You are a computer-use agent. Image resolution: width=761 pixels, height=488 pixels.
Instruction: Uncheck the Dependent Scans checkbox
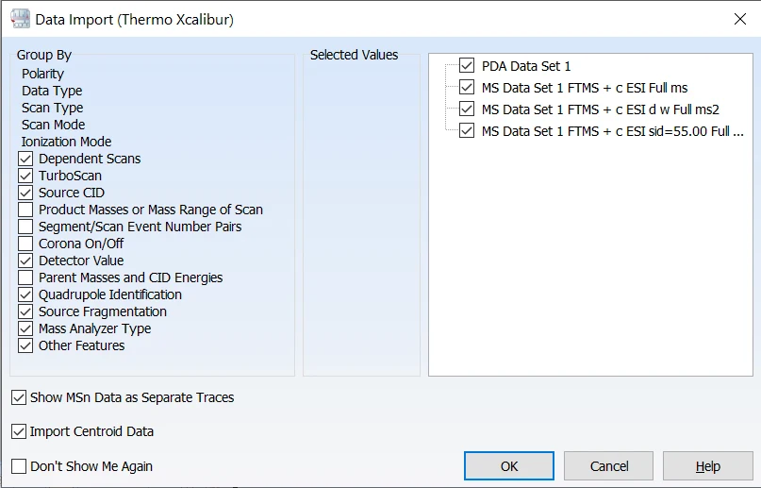(25, 159)
